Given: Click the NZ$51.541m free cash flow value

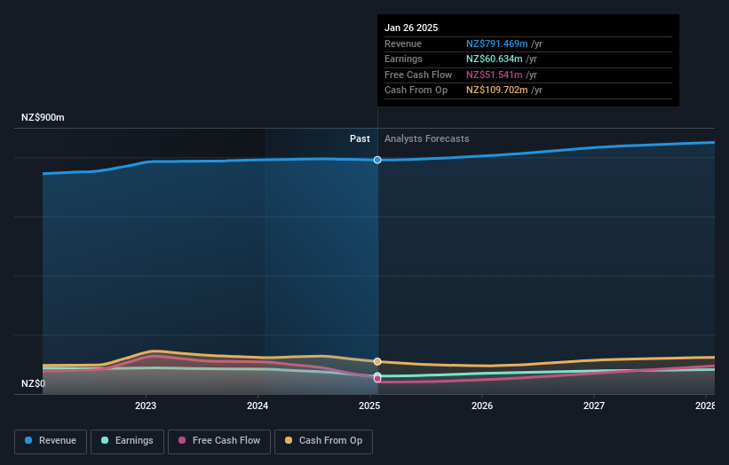Looking at the screenshot, I should tap(495, 75).
